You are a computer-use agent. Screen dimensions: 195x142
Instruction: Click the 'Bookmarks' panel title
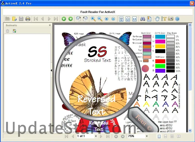tap(11, 25)
